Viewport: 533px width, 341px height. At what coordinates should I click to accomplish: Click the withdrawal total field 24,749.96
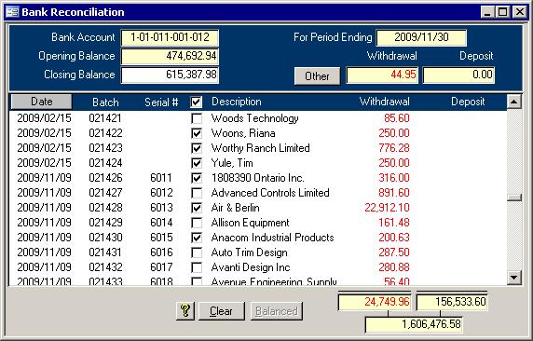coord(375,302)
